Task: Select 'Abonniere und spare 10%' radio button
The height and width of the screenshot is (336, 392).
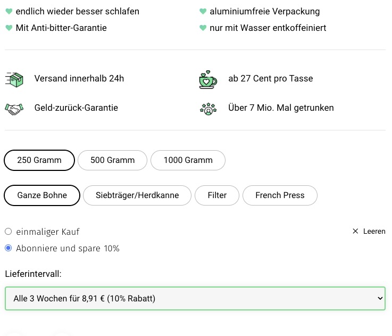Action: [x=8, y=248]
